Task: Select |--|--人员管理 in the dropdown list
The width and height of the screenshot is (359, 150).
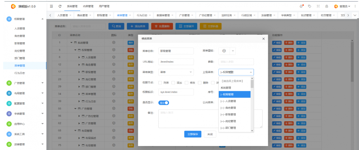Action: 235,101
